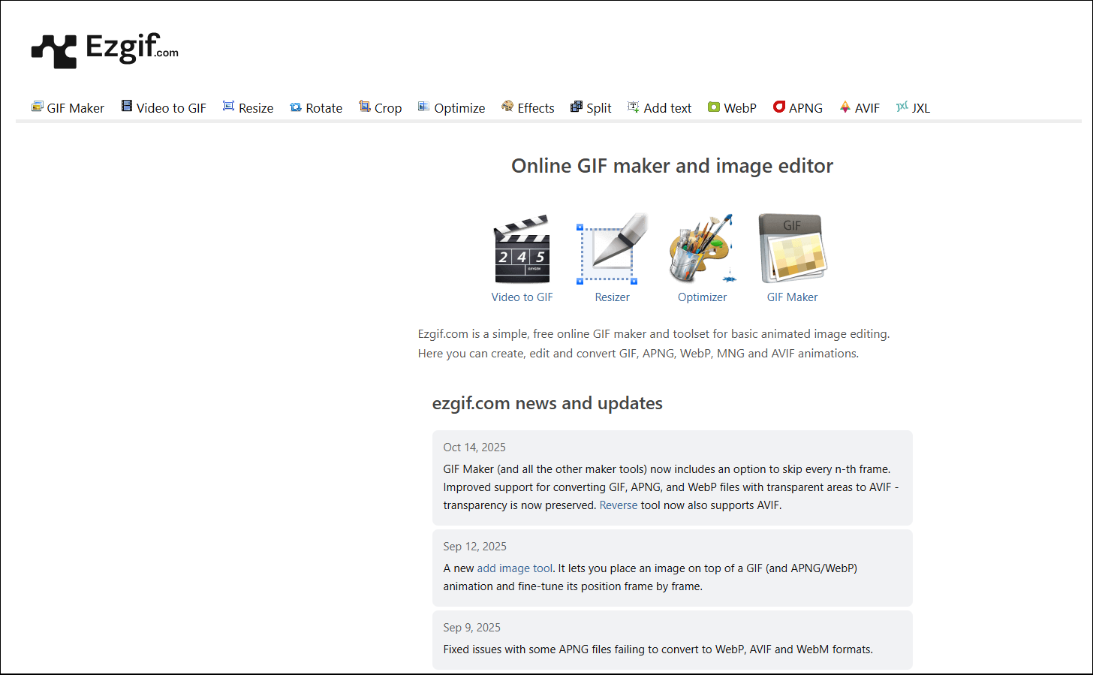Open the APNG menu item
This screenshot has width=1093, height=675.
pos(805,108)
